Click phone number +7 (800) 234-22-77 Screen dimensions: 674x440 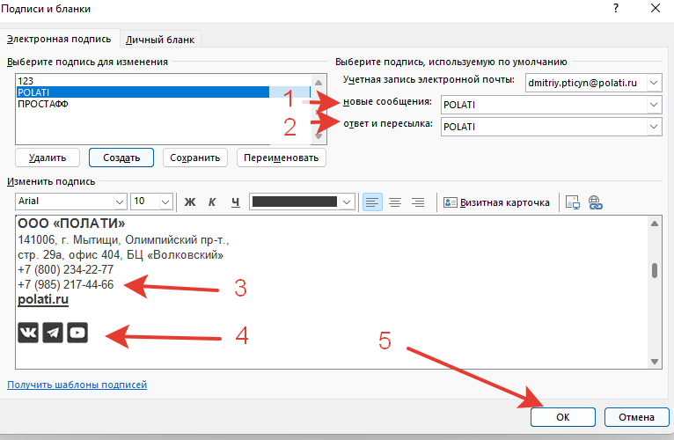[x=66, y=269]
